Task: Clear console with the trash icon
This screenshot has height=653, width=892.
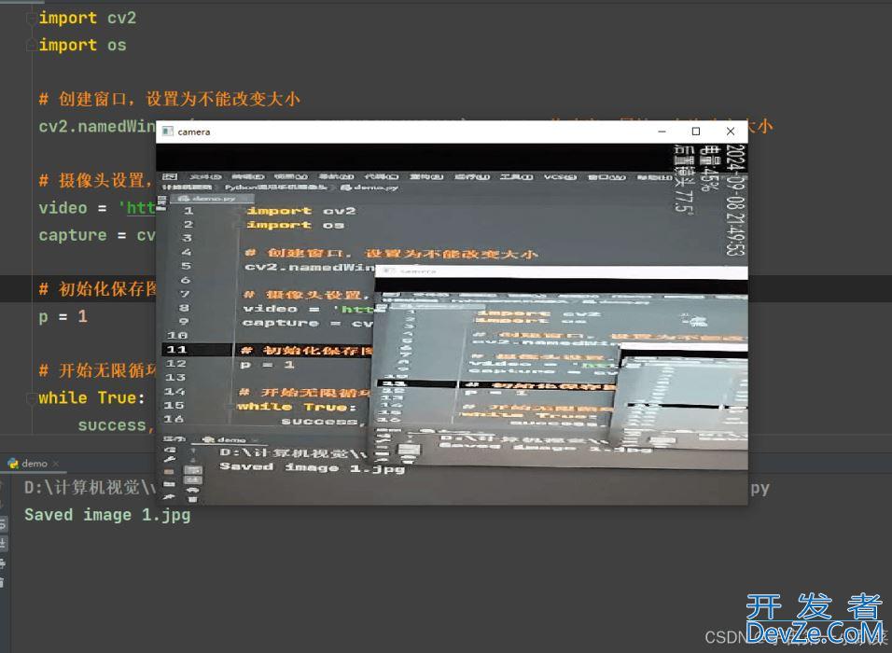Action: 2,582
